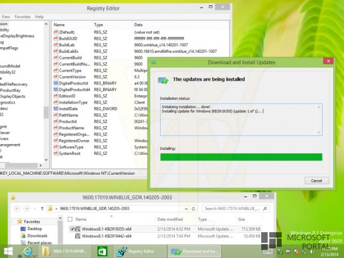Select the ProductName value icon

point(56,128)
